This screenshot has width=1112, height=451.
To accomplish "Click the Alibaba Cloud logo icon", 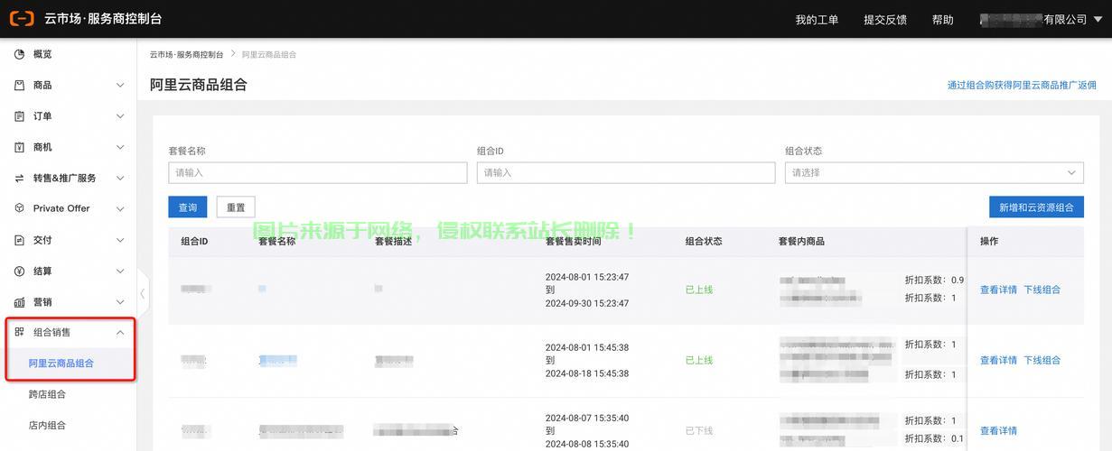I will (22, 18).
